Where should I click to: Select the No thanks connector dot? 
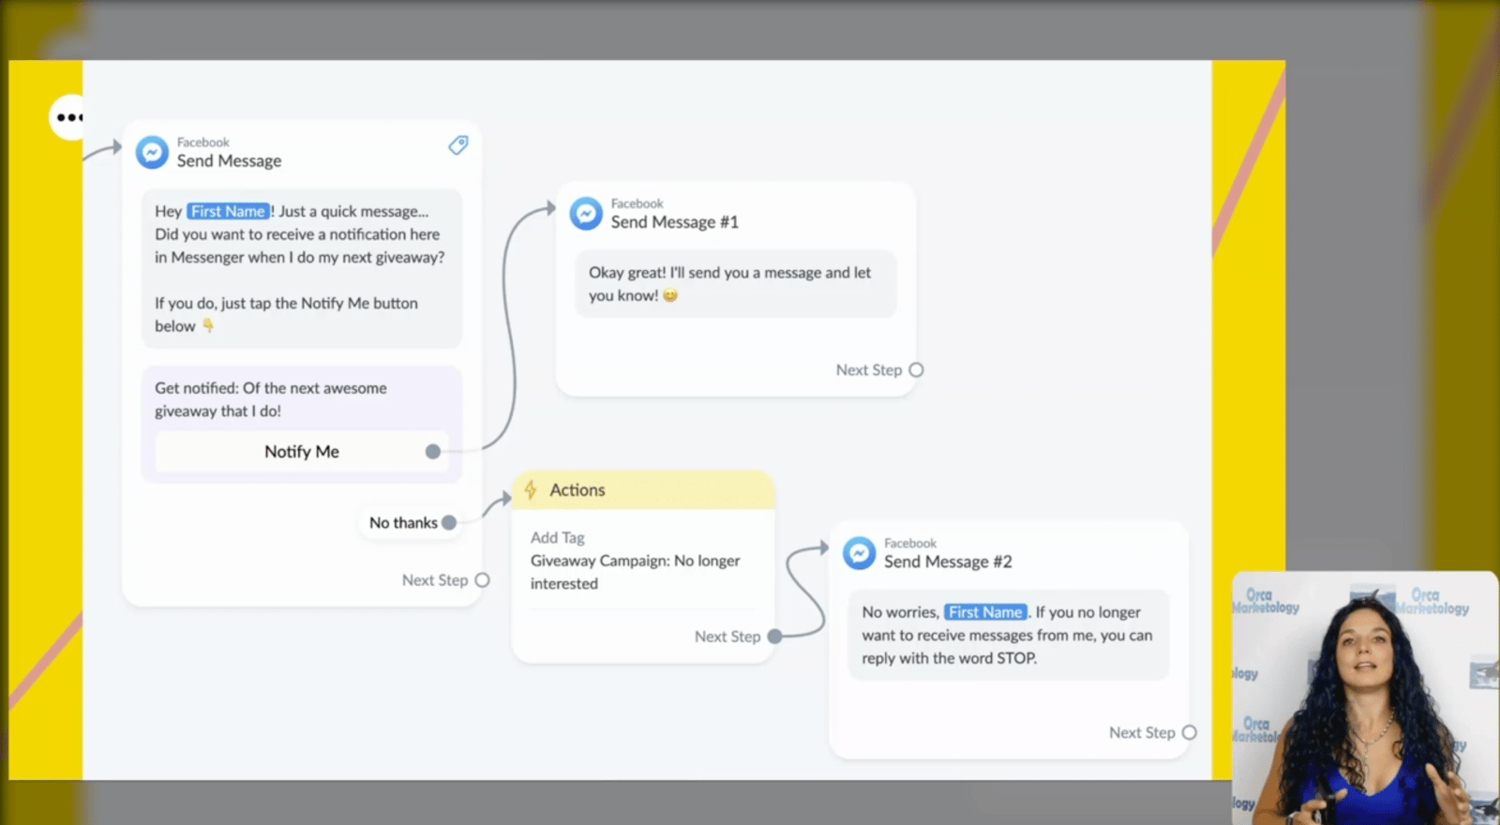[x=449, y=523]
